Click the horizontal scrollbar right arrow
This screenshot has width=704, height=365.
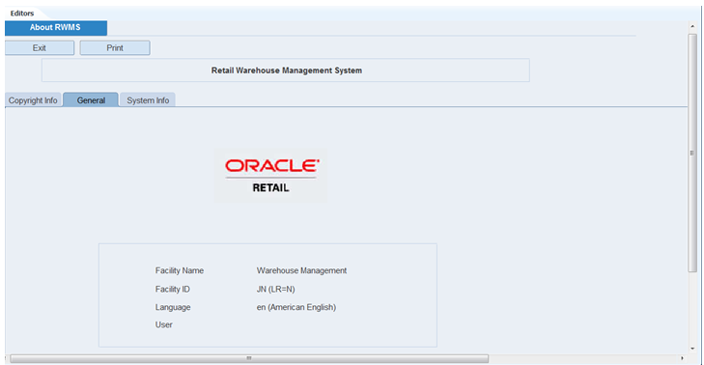coord(682,358)
